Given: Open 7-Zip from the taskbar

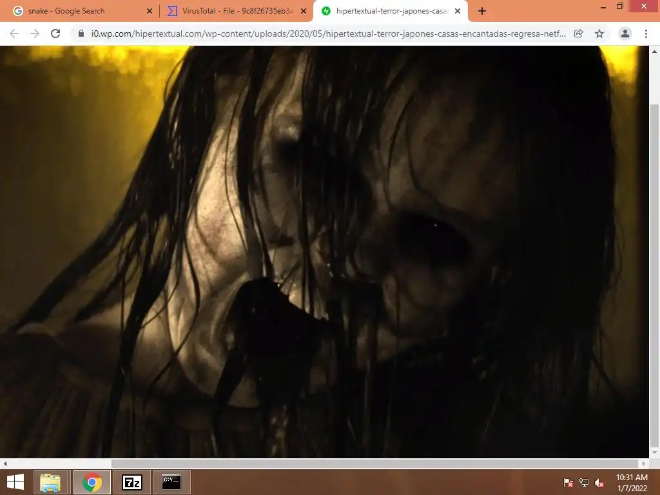Looking at the screenshot, I should pos(131,482).
